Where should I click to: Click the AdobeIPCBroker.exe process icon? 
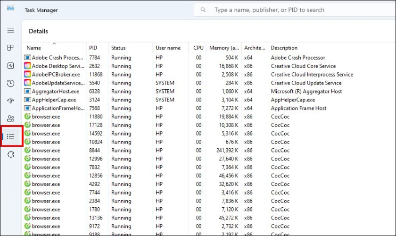pos(27,75)
